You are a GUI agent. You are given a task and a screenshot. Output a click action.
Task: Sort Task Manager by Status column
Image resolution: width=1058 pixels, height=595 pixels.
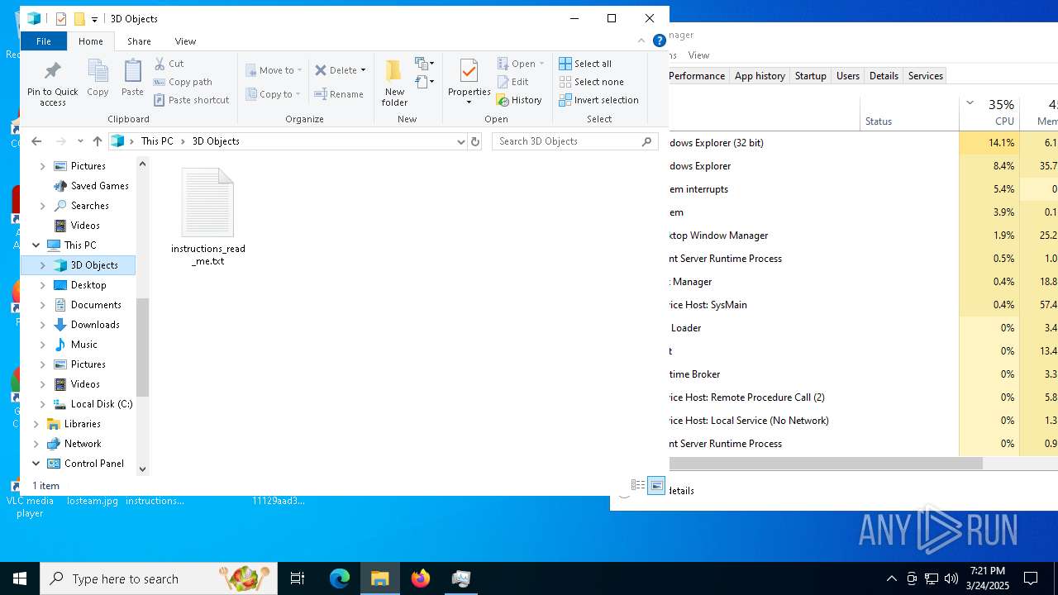pyautogui.click(x=909, y=112)
